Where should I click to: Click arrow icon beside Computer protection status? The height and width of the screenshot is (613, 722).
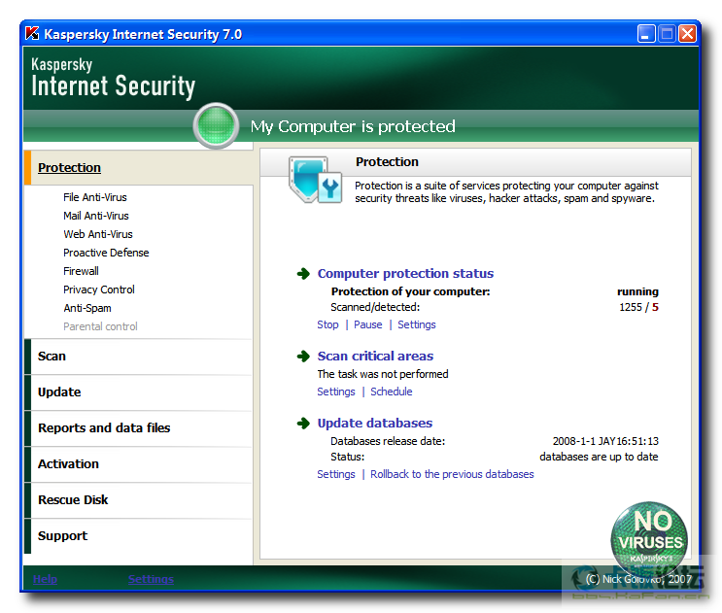click(x=303, y=274)
